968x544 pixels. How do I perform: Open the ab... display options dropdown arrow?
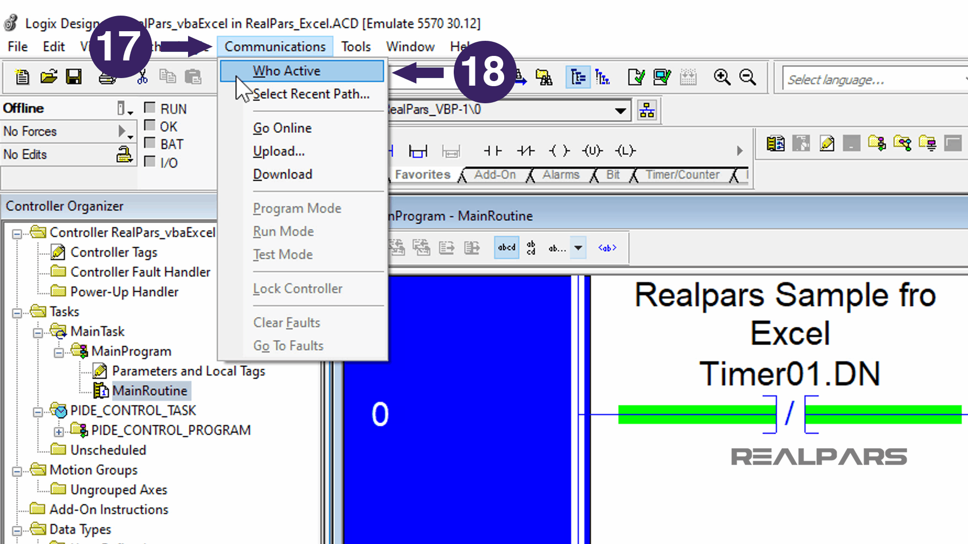(x=578, y=247)
